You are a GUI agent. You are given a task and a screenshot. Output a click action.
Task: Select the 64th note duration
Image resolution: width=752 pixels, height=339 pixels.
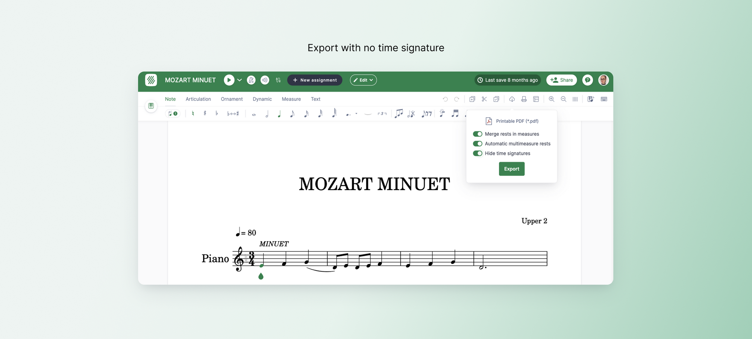click(334, 113)
